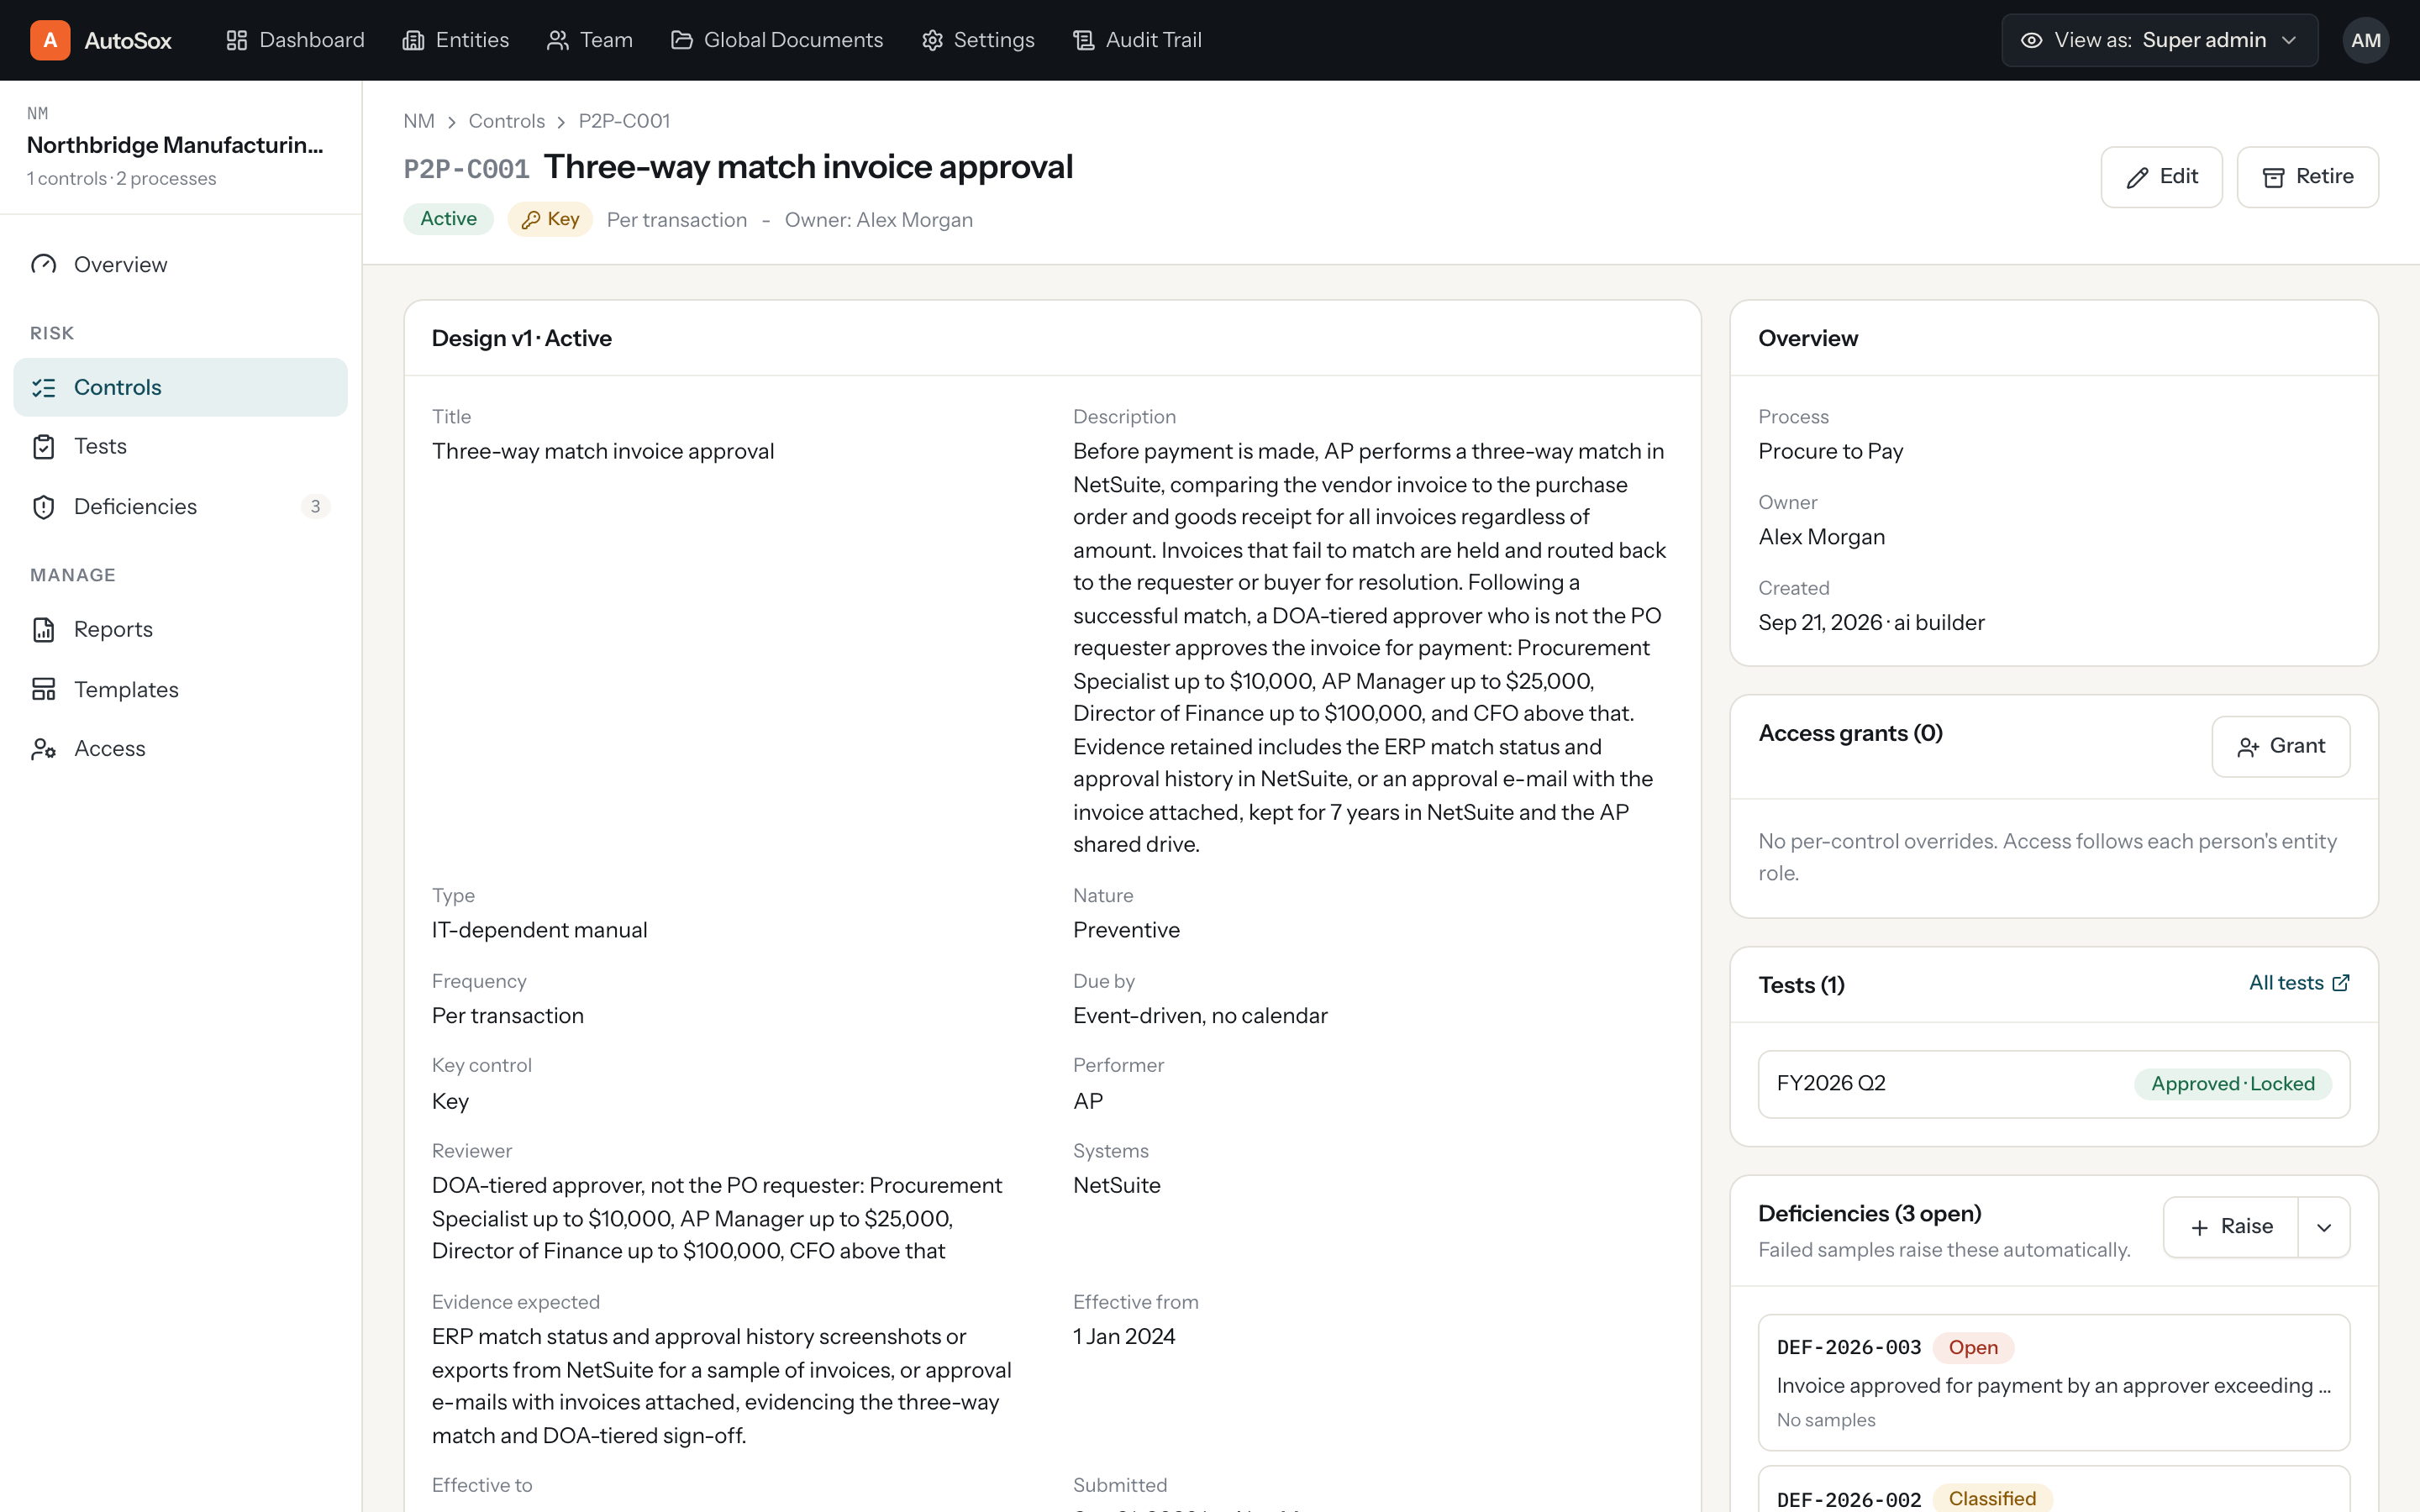Screen dimensions: 2420x1512
Task: Go to Global Documents
Action: (x=777, y=40)
